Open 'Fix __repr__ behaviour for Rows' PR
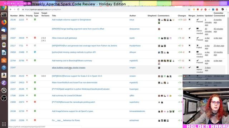 66,121
